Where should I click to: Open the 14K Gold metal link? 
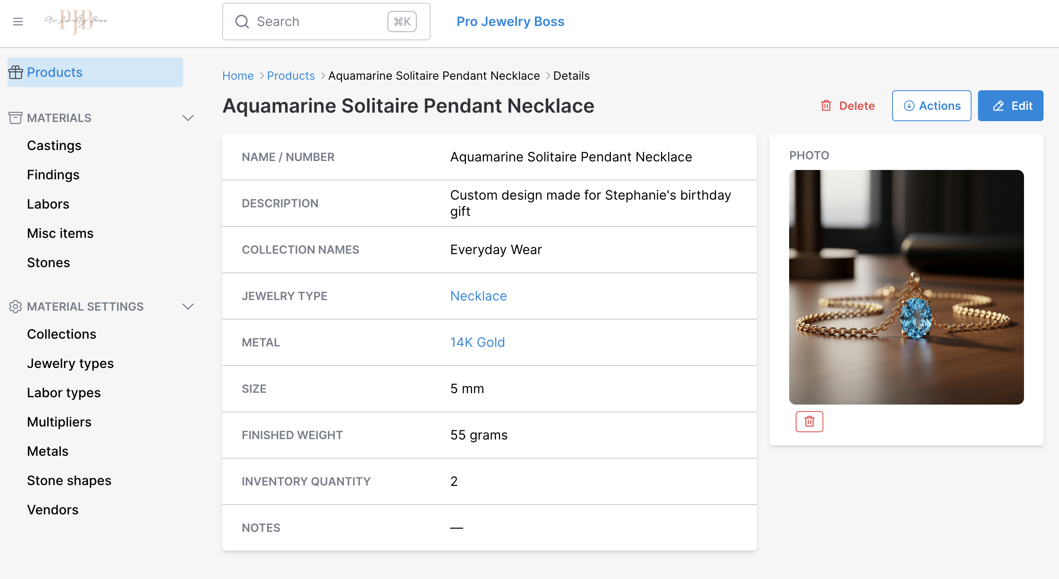(x=477, y=342)
